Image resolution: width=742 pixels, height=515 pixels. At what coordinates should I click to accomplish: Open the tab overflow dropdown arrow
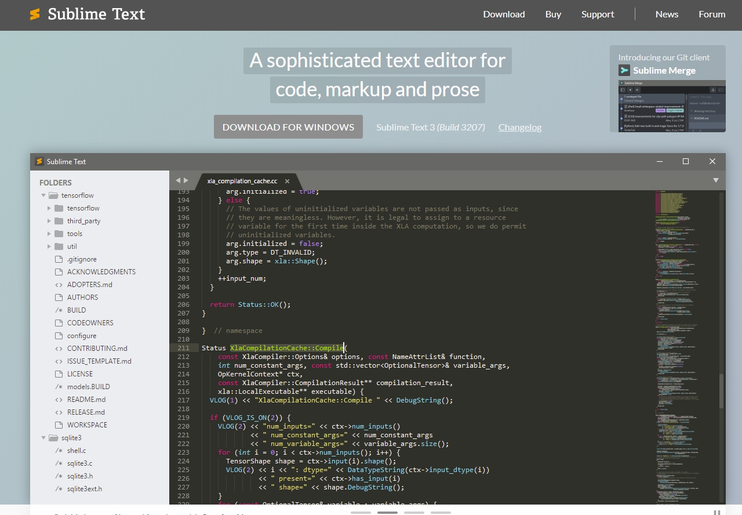[716, 180]
